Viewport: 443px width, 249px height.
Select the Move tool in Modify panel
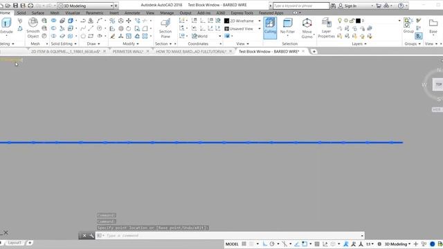click(129, 21)
